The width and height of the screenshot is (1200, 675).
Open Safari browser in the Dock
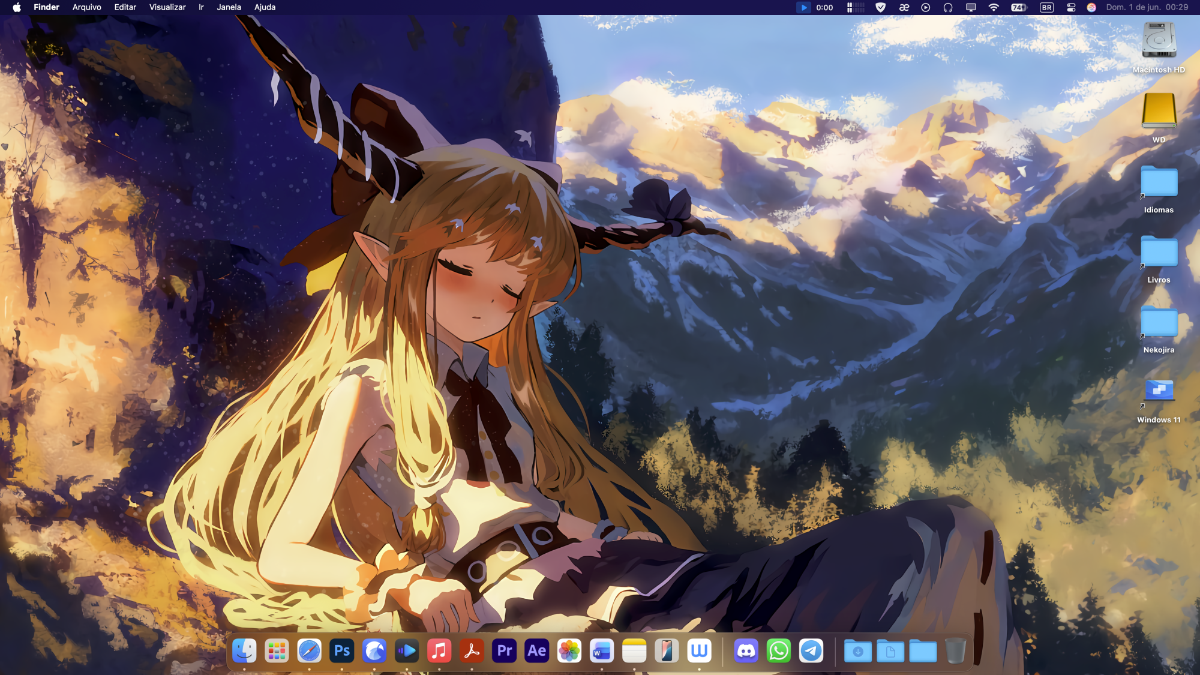point(310,650)
